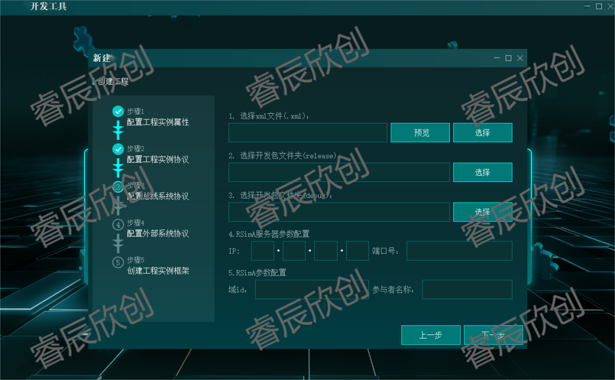Screen dimensions: 615x380
Task: Click the step 5 circle icon
Action: [118, 262]
